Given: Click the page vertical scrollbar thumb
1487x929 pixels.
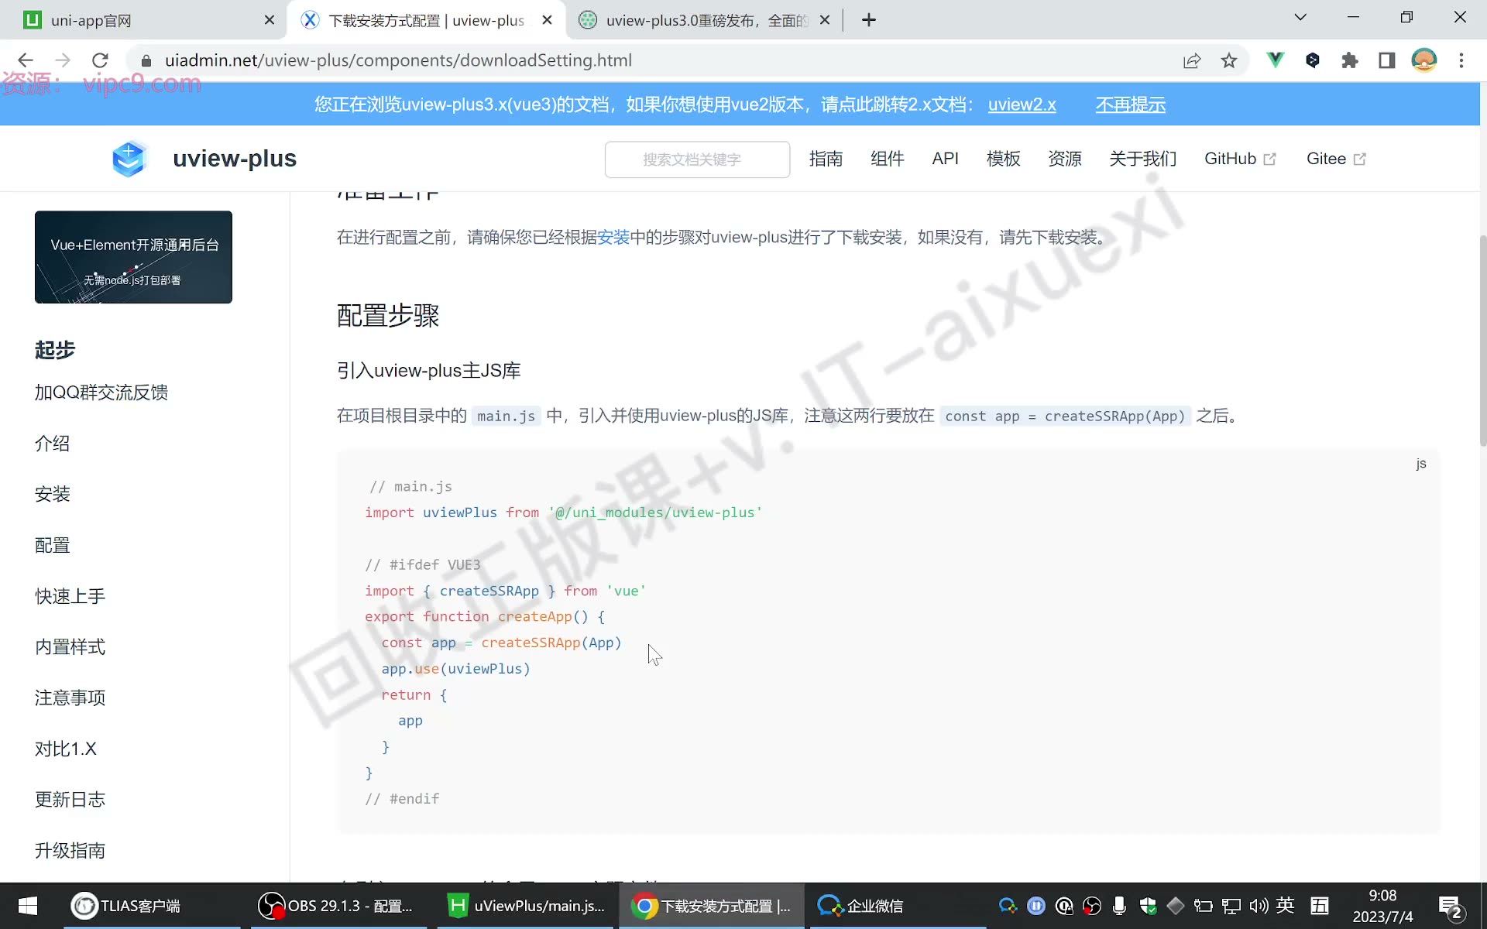Looking at the screenshot, I should click(x=1482, y=341).
